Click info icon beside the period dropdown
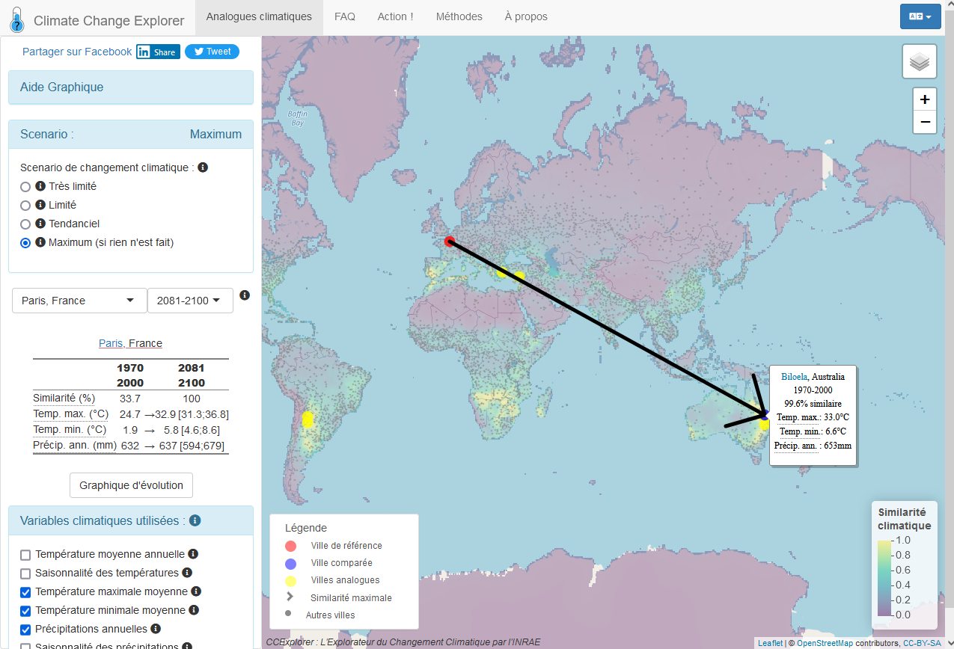 point(245,295)
